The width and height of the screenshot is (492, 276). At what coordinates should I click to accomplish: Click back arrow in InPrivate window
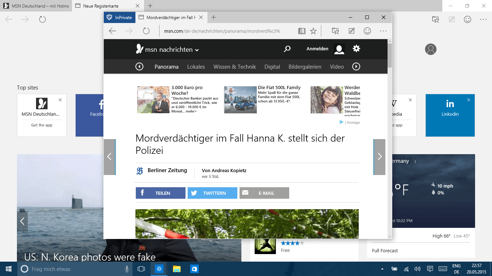112,31
